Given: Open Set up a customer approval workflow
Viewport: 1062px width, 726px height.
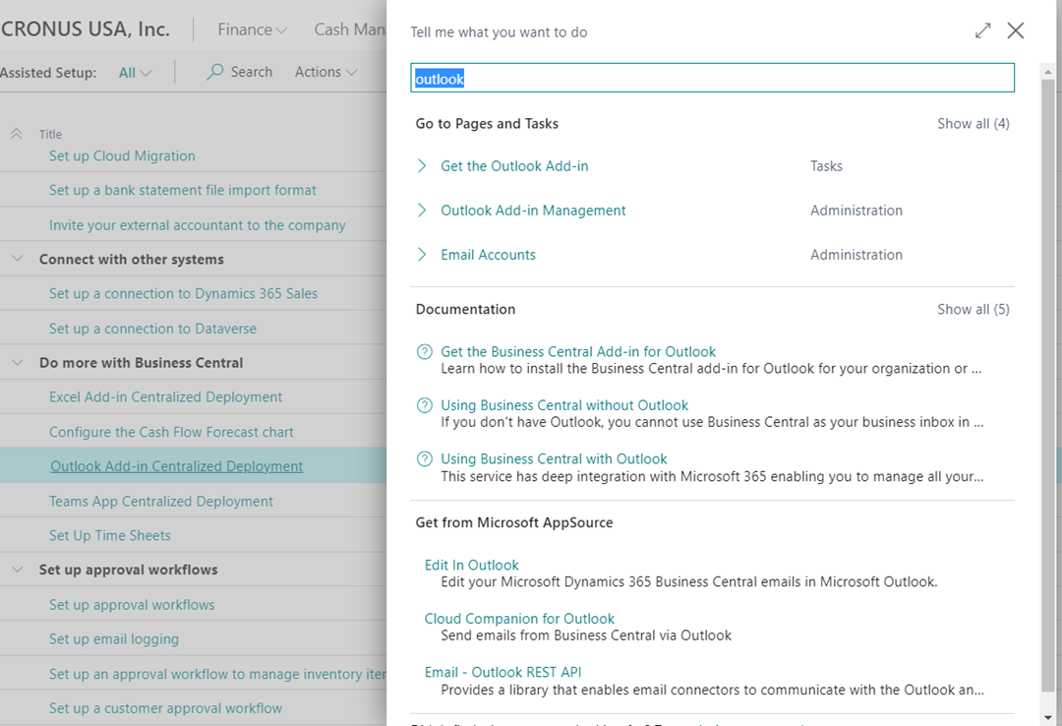Looking at the screenshot, I should [165, 708].
